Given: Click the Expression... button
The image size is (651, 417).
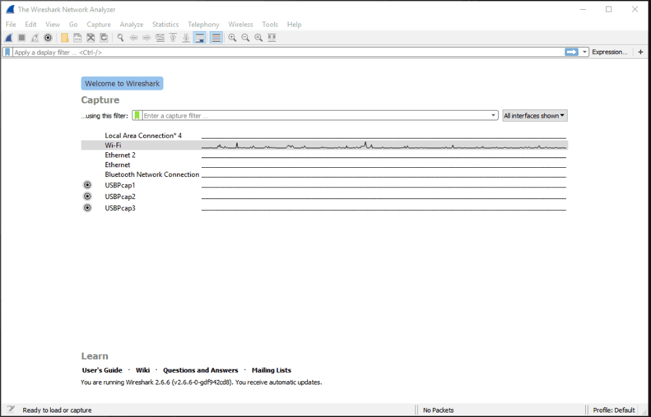Looking at the screenshot, I should 609,52.
